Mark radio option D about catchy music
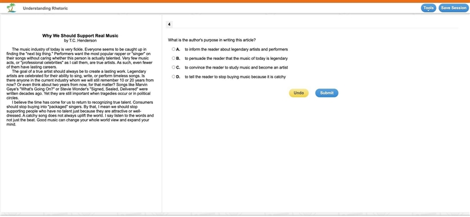This screenshot has height=217, width=470. click(x=173, y=77)
